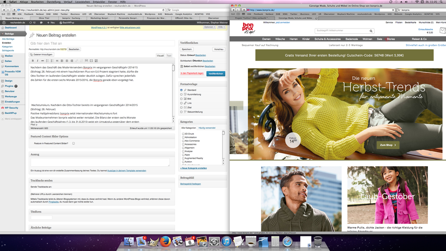Click In den Papierkorb legen link
The width and height of the screenshot is (446, 251).
coord(192,73)
